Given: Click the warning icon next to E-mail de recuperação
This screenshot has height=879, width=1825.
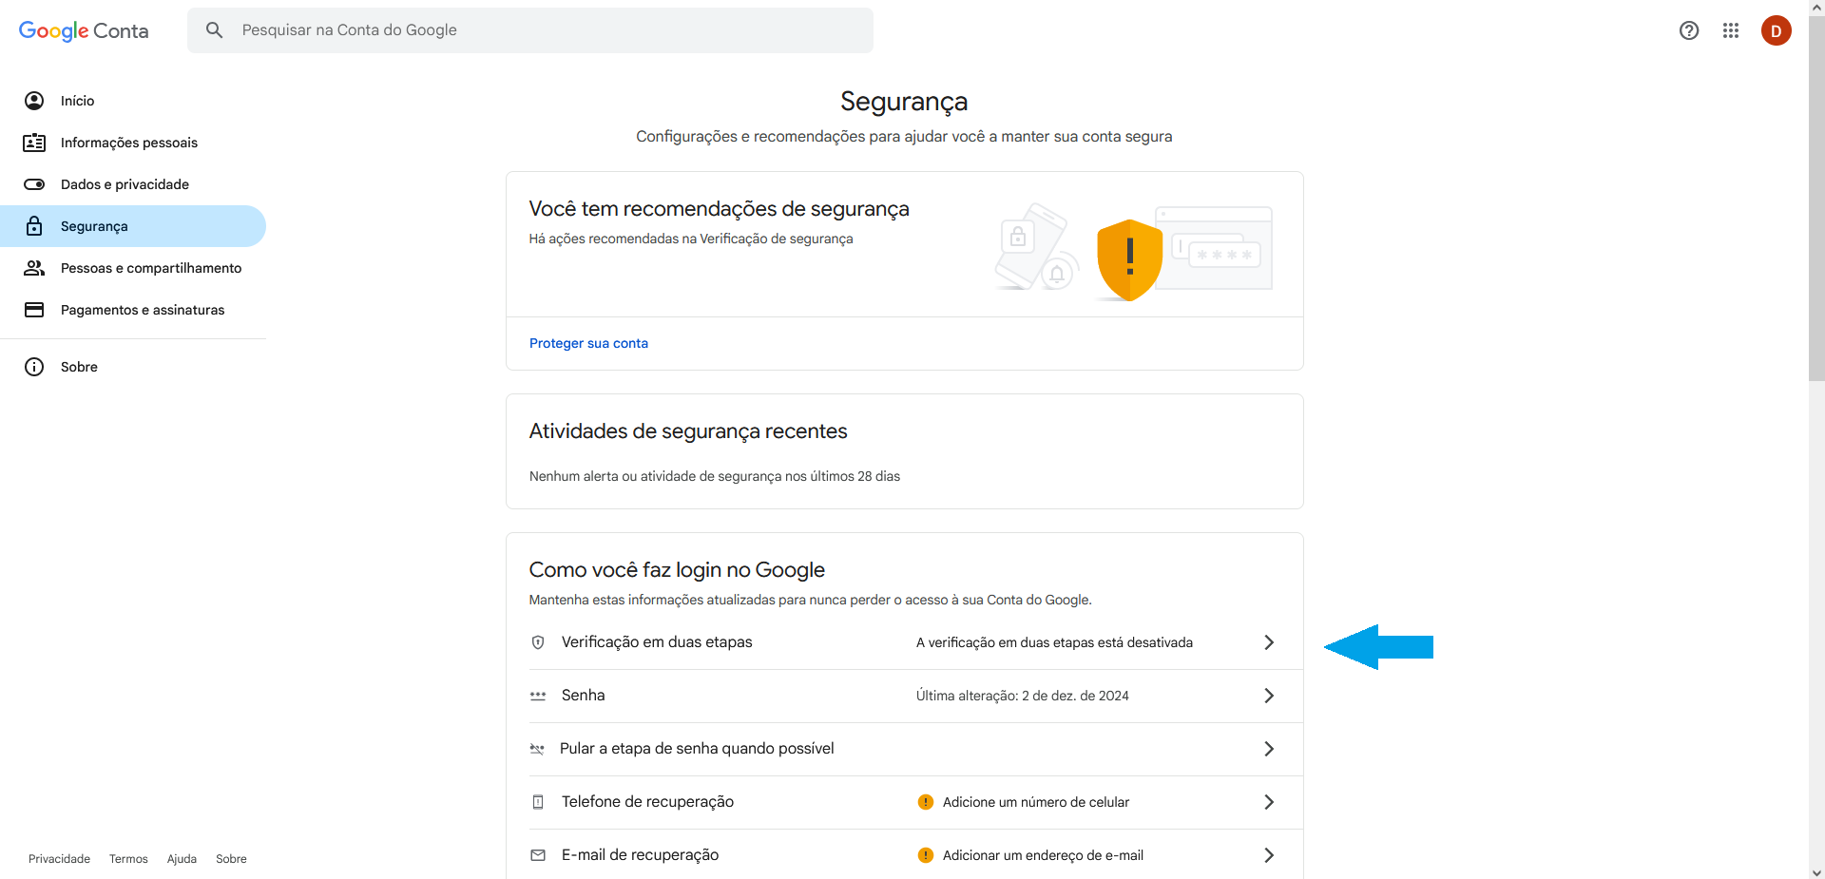Looking at the screenshot, I should [x=924, y=855].
